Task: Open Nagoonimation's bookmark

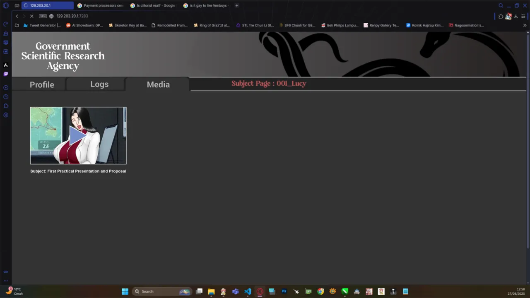Action: (x=466, y=25)
